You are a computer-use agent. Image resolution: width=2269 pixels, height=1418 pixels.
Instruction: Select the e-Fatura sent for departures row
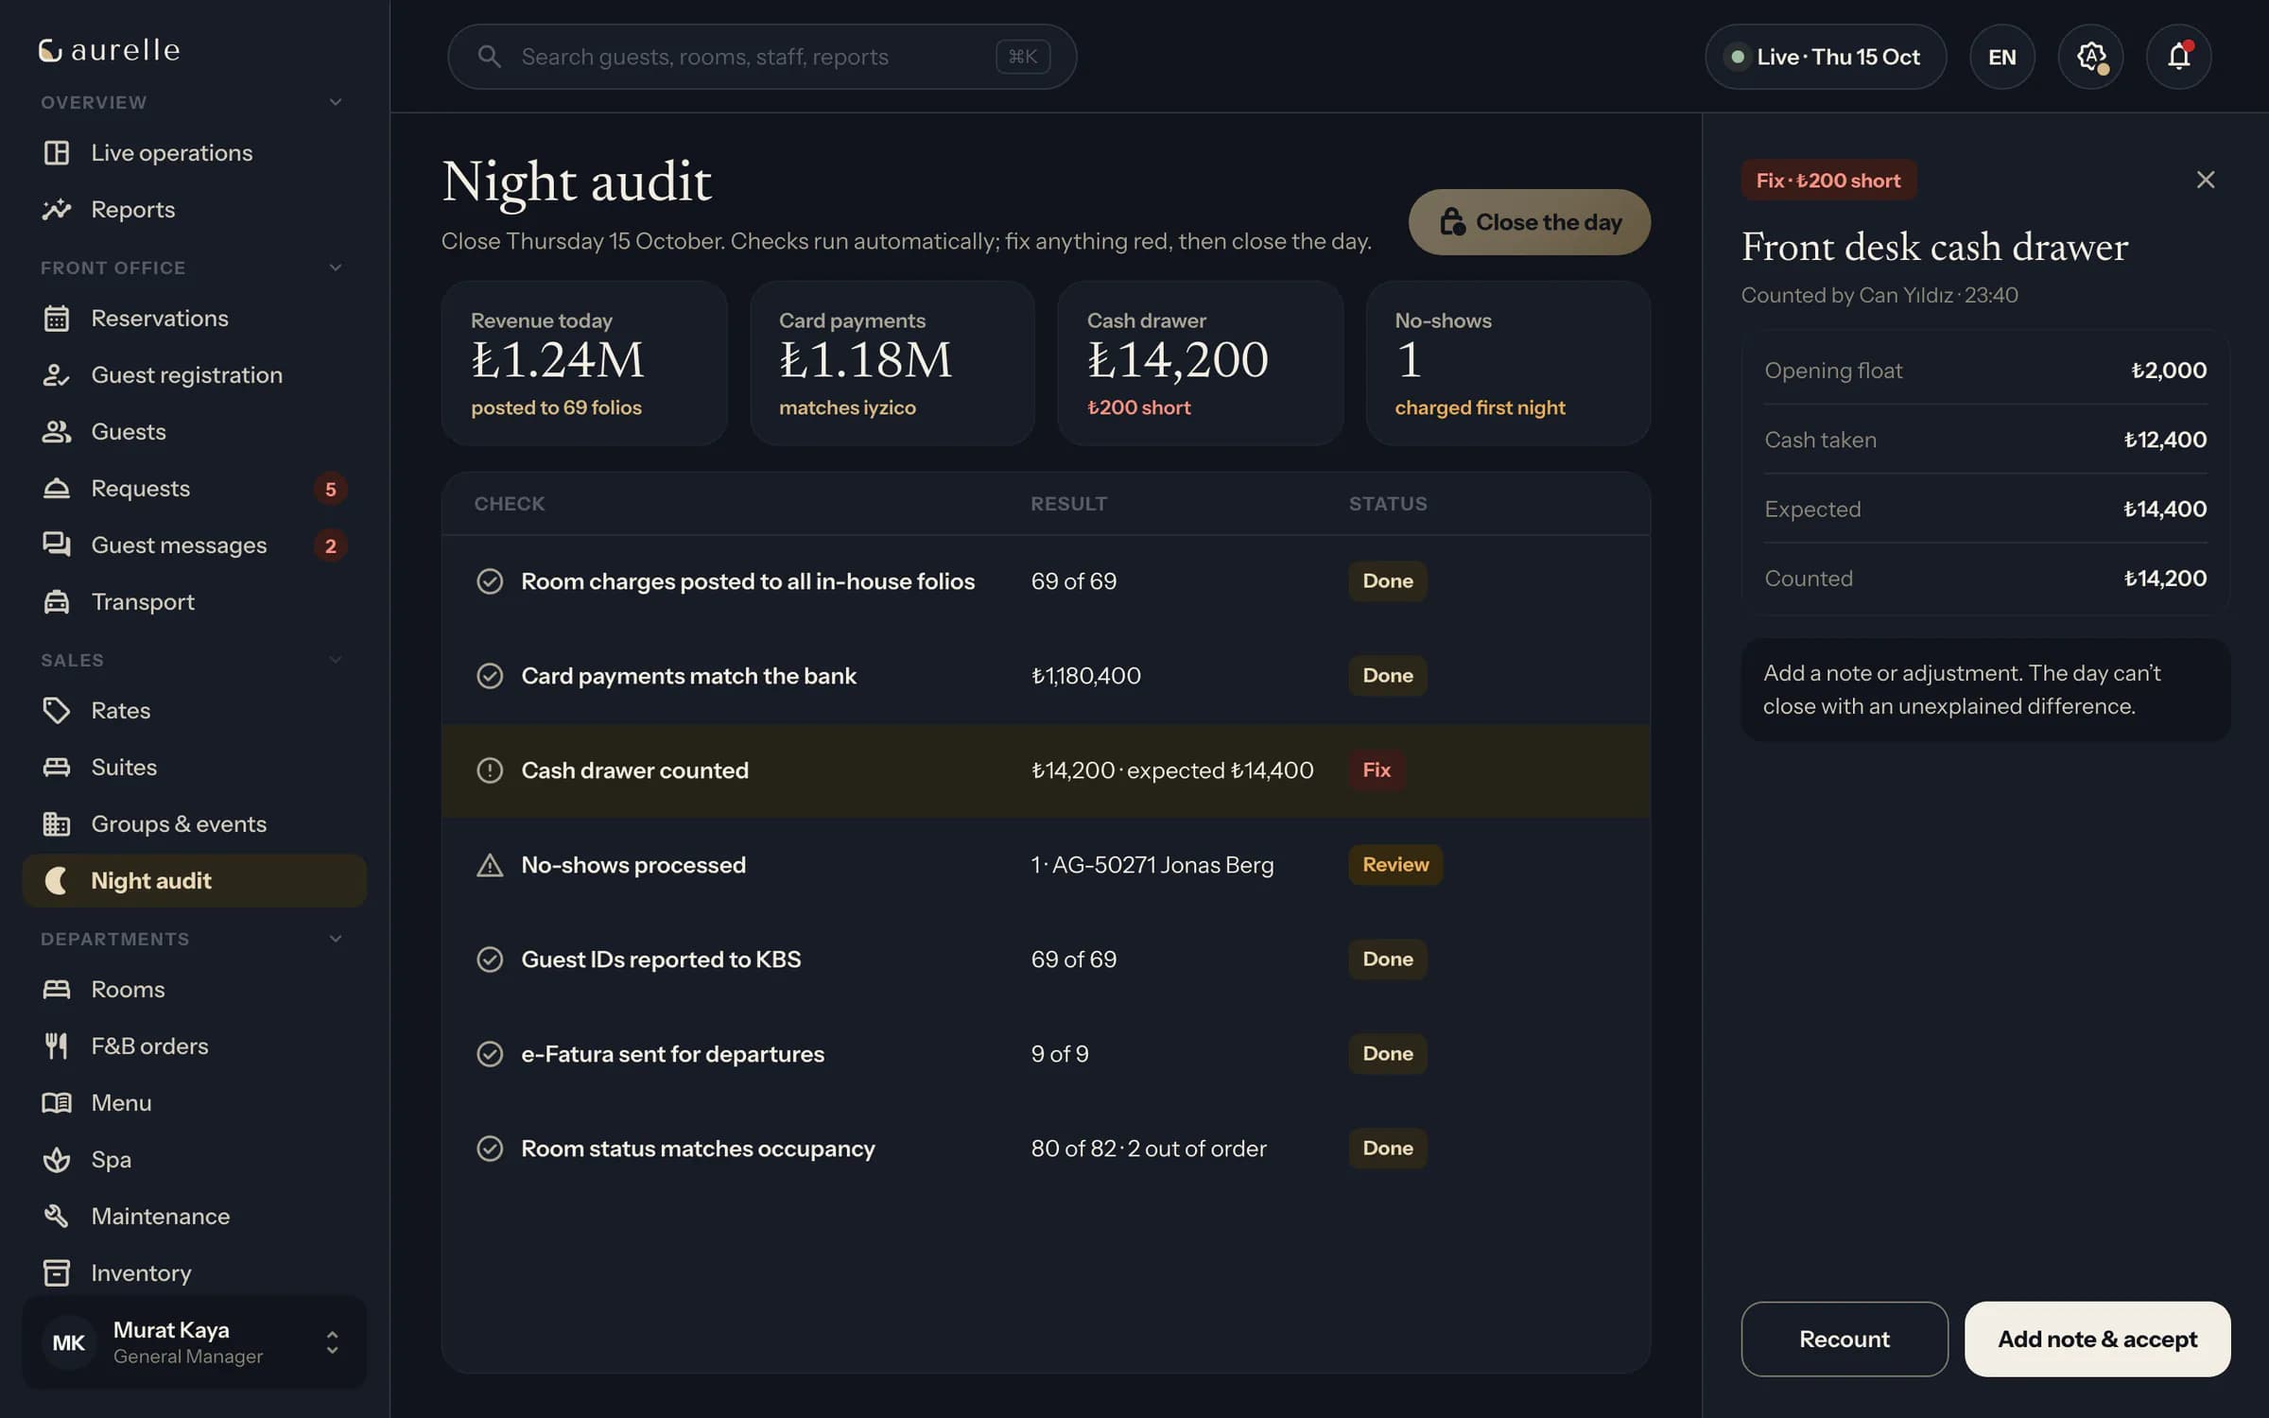click(1046, 1054)
